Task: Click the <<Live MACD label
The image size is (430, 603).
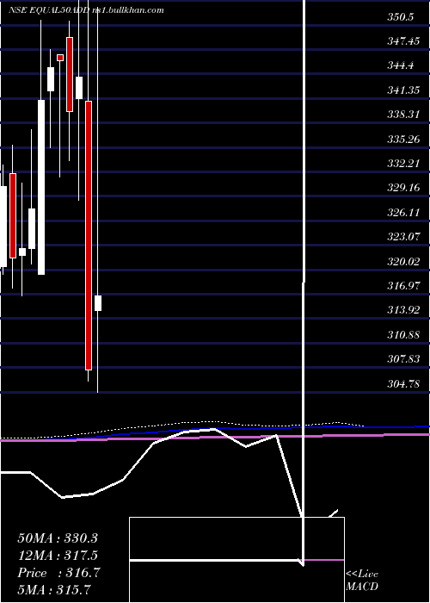Action: (362, 580)
